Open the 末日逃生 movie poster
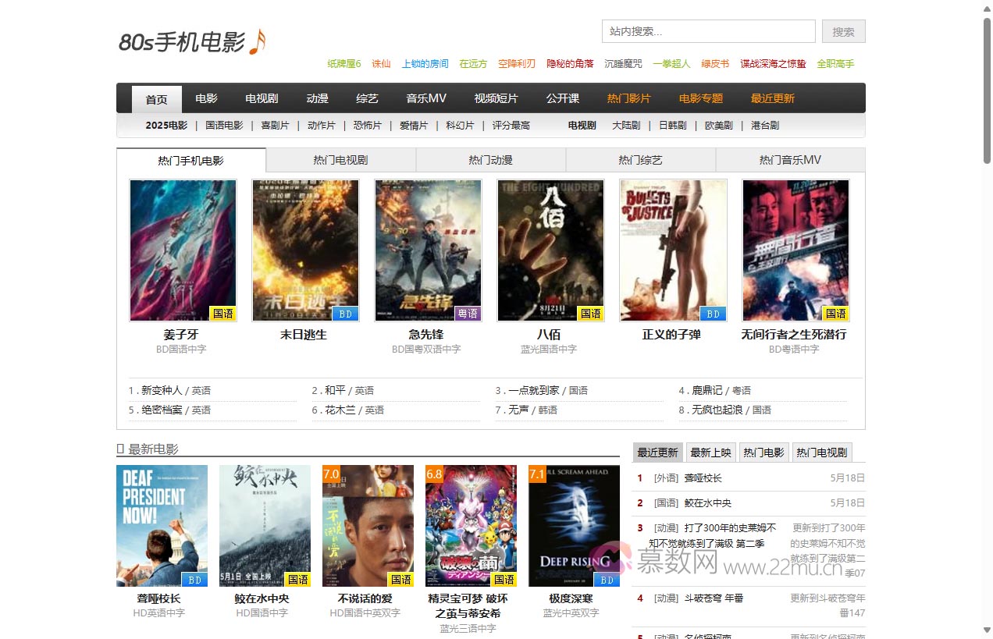993x639 pixels. [x=305, y=250]
